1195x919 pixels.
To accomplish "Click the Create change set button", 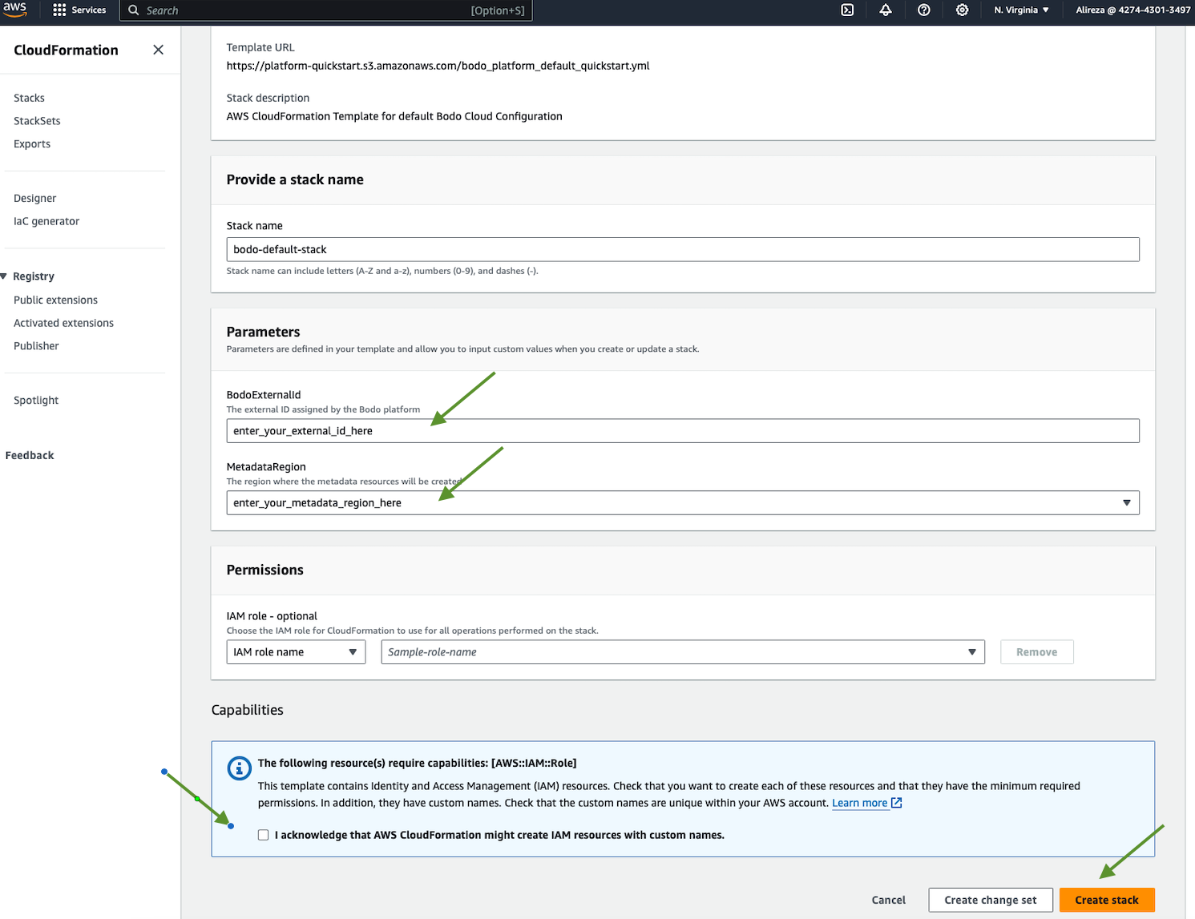I will click(991, 900).
